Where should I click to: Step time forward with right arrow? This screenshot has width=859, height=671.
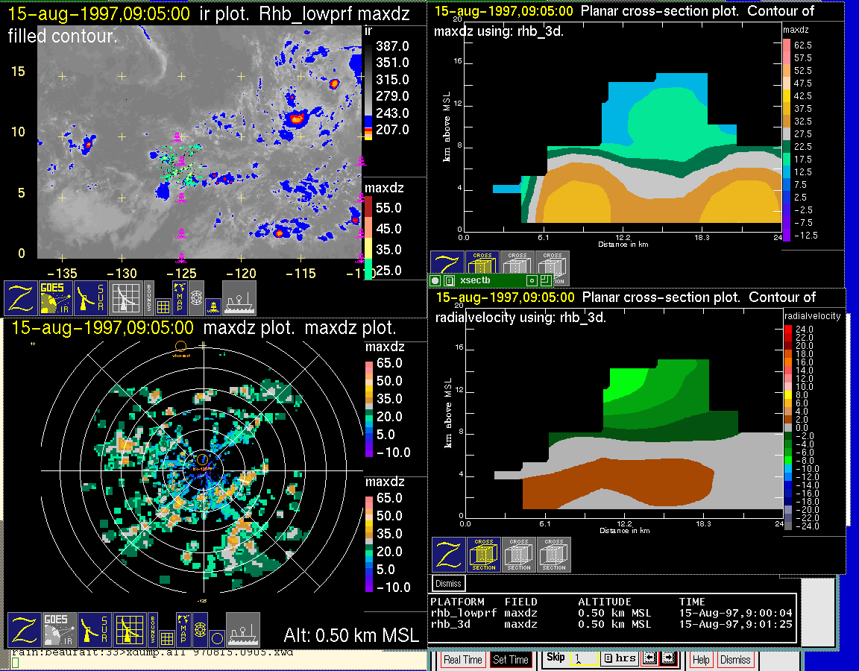(x=667, y=659)
